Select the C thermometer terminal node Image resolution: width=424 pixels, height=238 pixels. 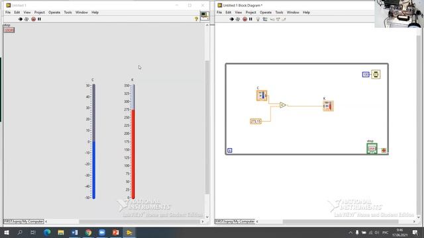[x=262, y=95]
